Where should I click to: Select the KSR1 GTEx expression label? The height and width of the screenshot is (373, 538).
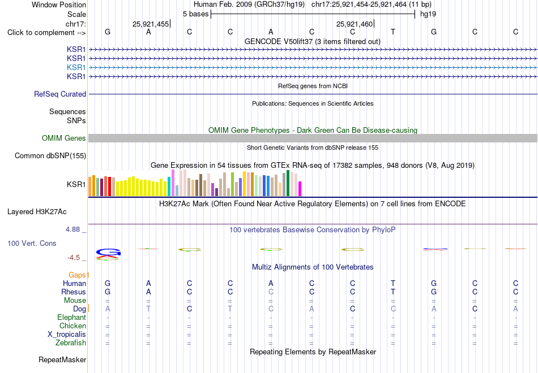click(x=76, y=184)
